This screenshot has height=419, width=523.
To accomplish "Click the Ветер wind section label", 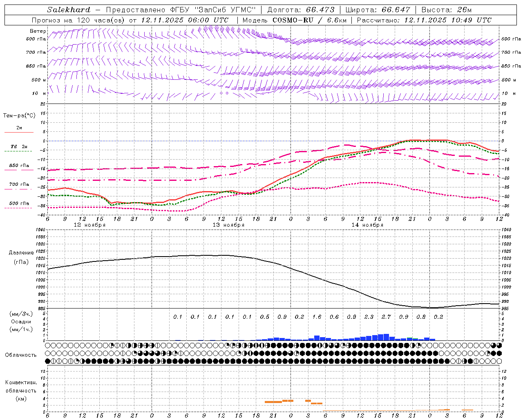I will [38, 31].
